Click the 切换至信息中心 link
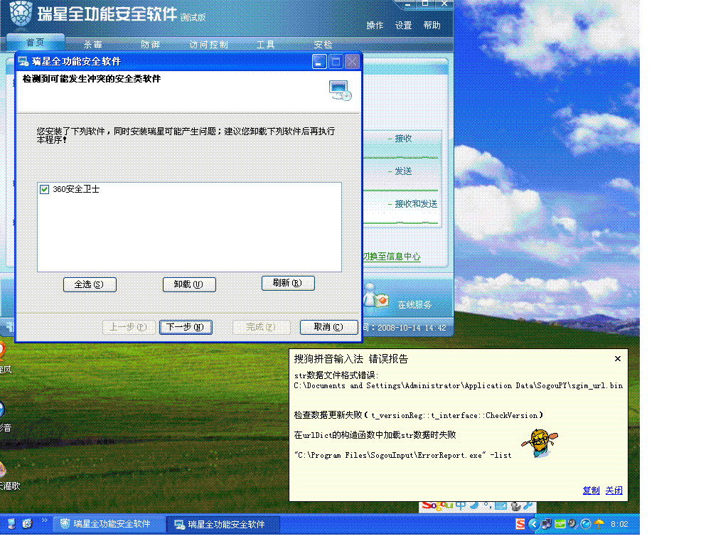Screen dimensions: 728x546 [x=392, y=257]
